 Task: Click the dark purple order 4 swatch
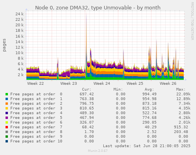7,113
